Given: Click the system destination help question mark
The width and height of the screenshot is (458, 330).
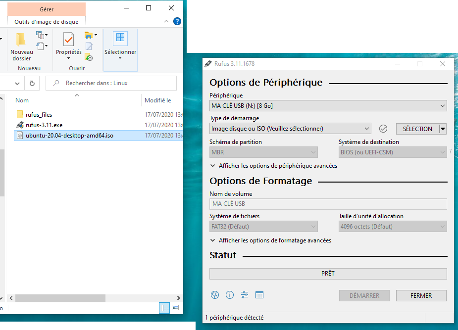Looking at the screenshot, I should click(451, 151).
